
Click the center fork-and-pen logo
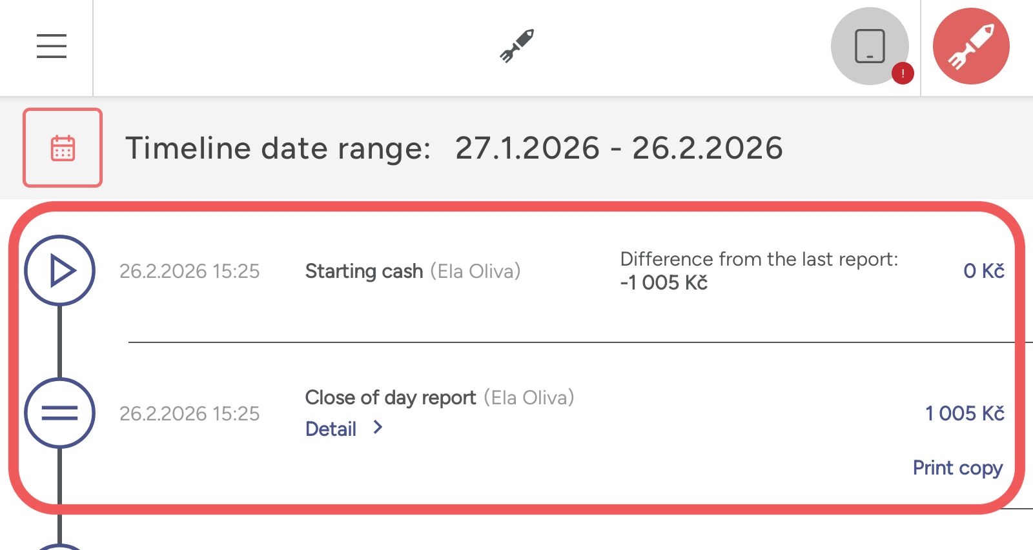click(x=517, y=46)
